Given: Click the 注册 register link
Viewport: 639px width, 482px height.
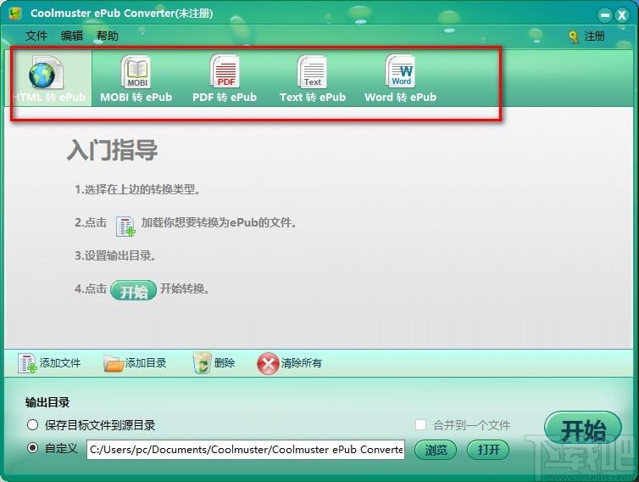Looking at the screenshot, I should [594, 36].
